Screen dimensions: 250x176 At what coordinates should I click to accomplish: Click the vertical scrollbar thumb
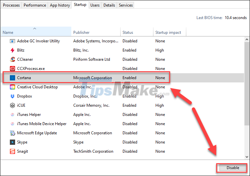(x=247, y=83)
